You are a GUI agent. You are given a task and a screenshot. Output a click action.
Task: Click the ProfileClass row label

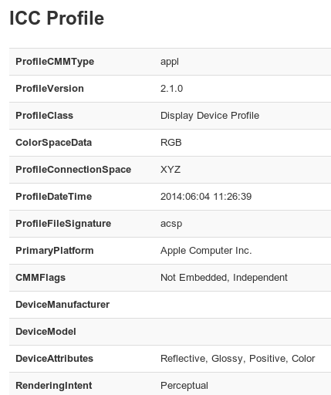(x=44, y=116)
